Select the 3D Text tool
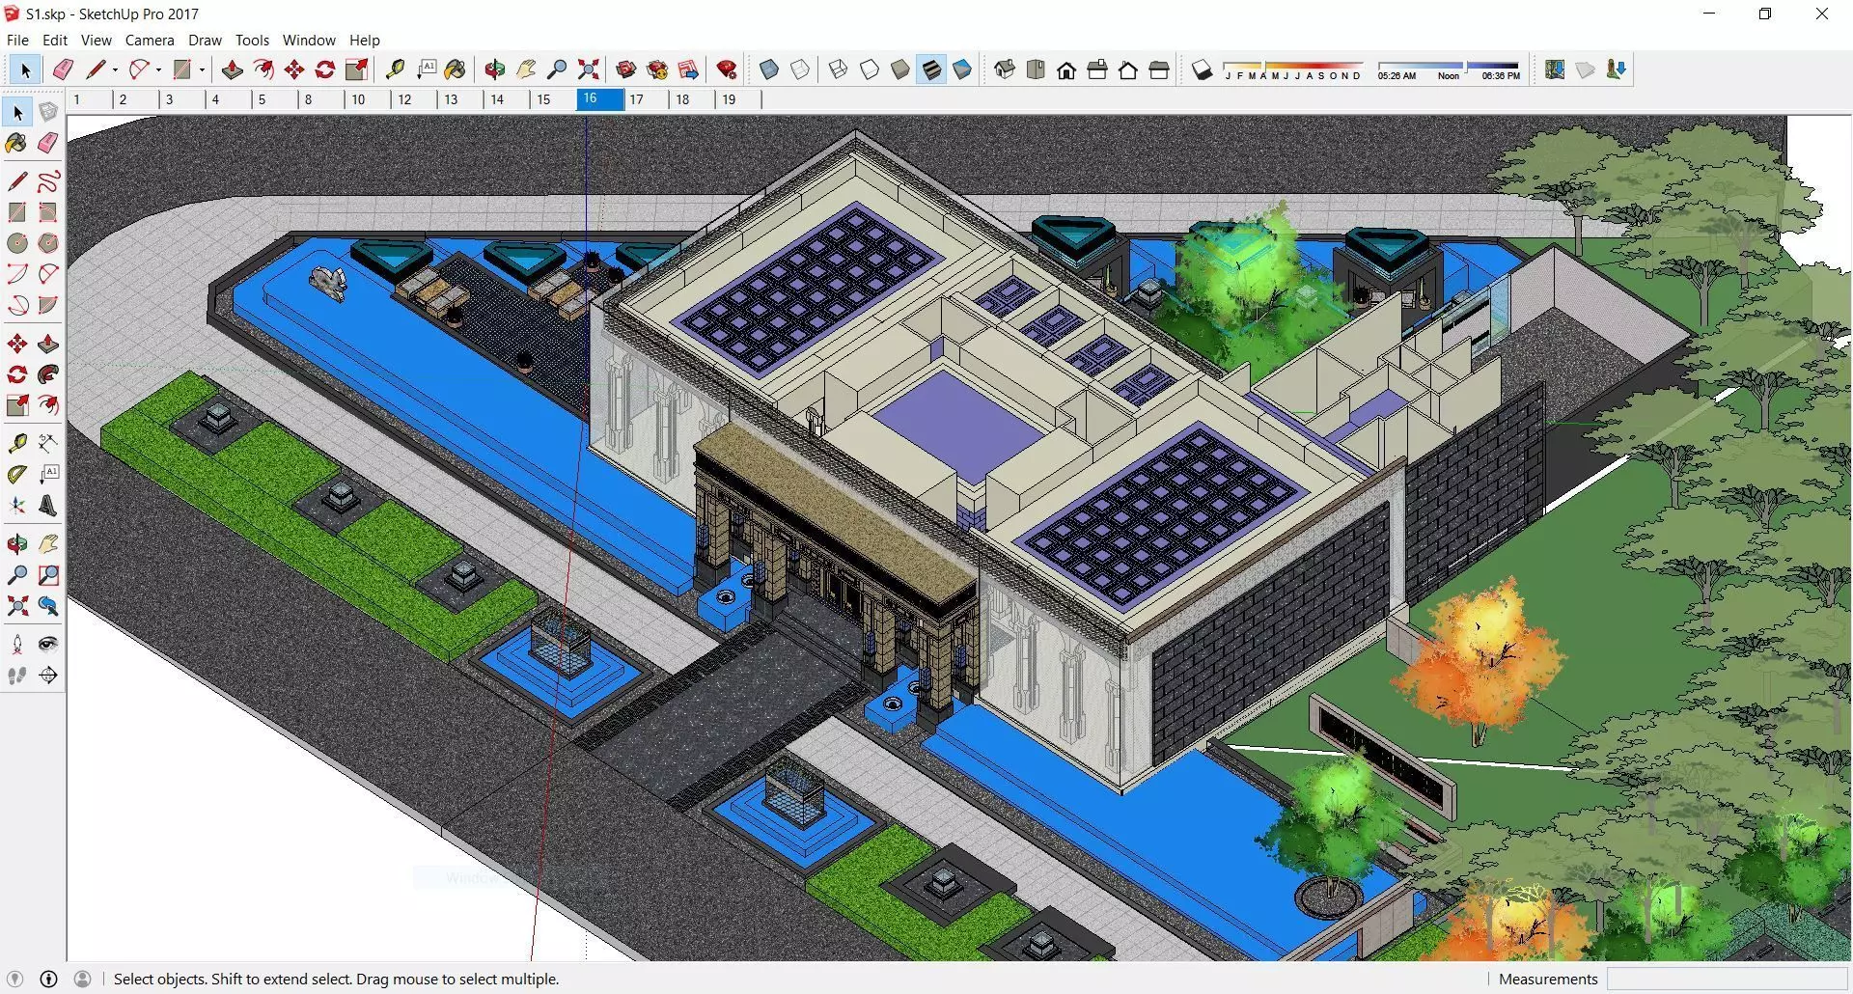This screenshot has height=994, width=1853. (x=48, y=506)
